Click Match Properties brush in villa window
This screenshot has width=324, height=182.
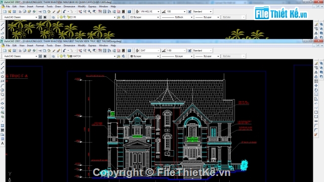click(x=59, y=51)
